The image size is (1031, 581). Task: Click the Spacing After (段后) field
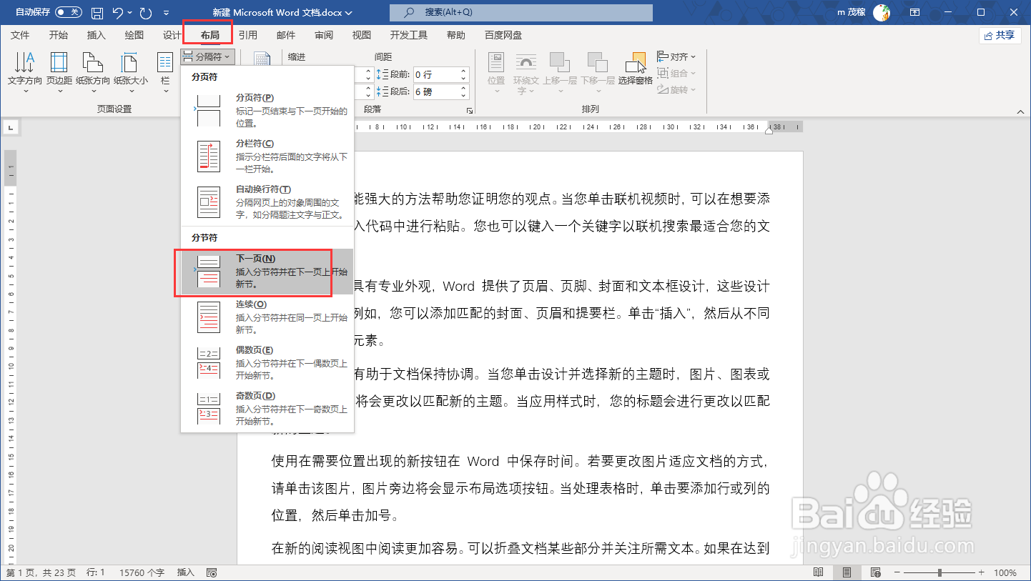click(x=440, y=91)
